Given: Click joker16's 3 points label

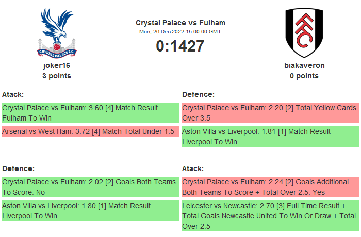Looking at the screenshot, I should tap(57, 76).
